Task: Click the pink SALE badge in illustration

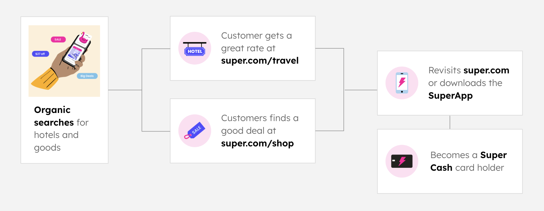Action: [58, 40]
